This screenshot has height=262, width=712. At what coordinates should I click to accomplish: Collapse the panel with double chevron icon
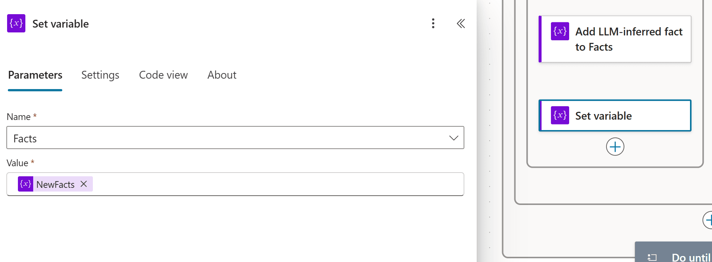click(461, 23)
